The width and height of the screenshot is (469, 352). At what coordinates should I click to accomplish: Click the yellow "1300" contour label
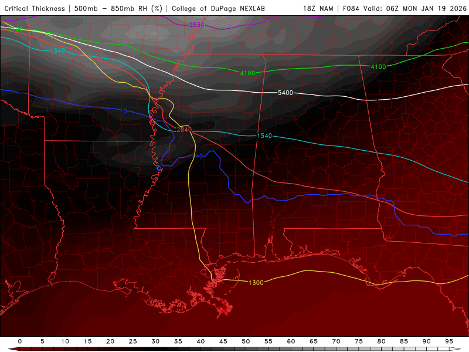coord(256,283)
